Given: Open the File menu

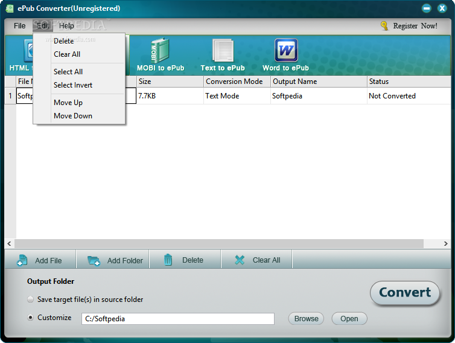Looking at the screenshot, I should coord(20,26).
